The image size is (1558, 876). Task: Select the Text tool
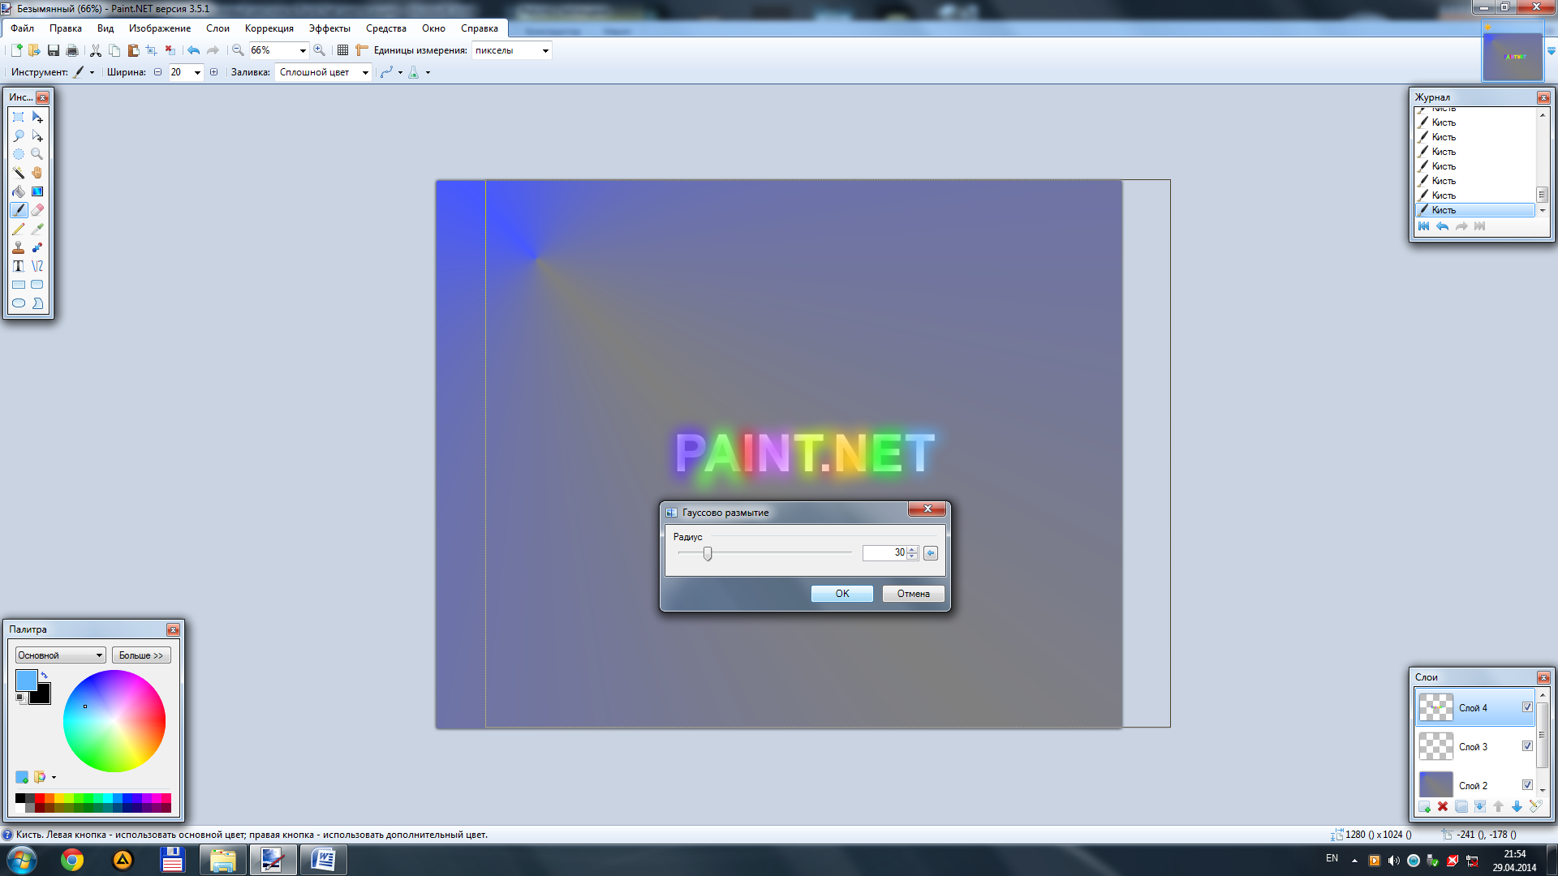(x=19, y=266)
